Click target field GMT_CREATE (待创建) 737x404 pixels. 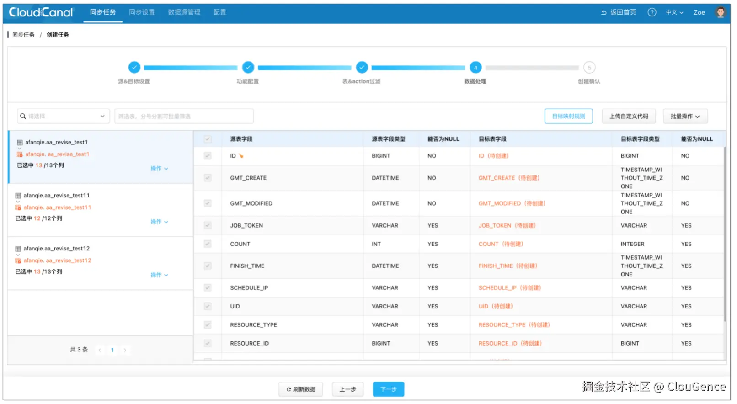pos(509,178)
